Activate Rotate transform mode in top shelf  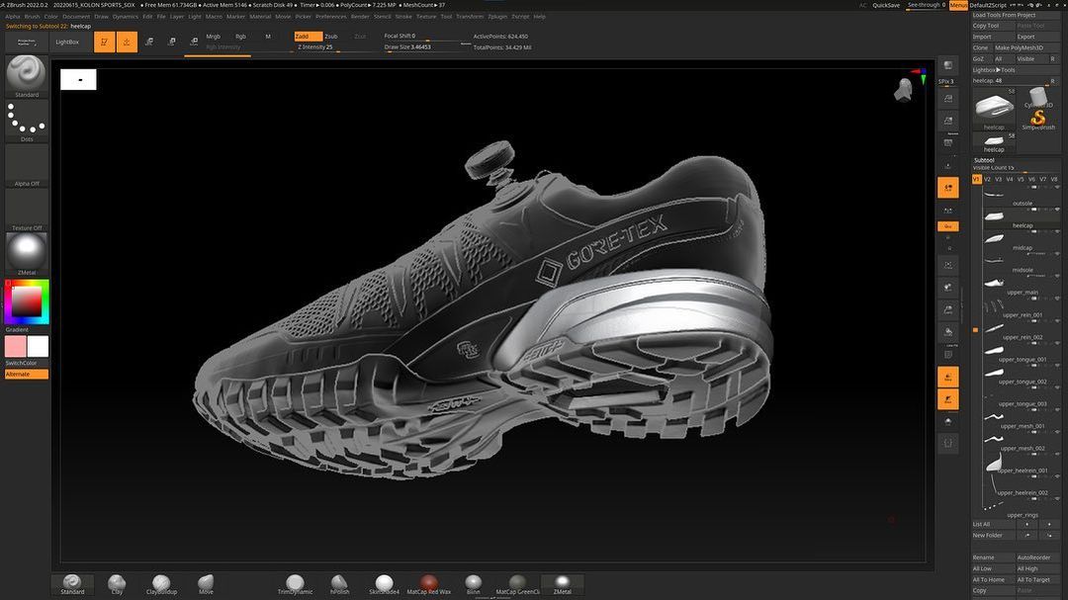point(194,43)
